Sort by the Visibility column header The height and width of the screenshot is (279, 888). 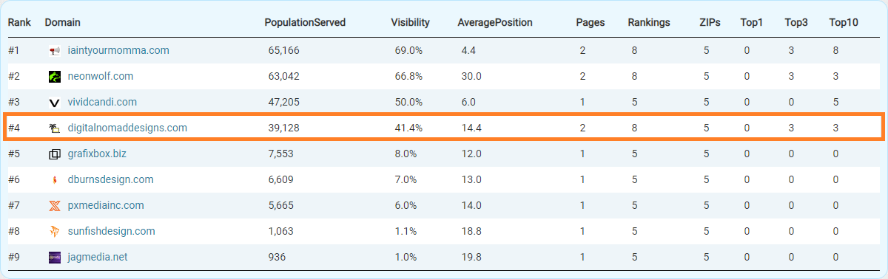[410, 22]
